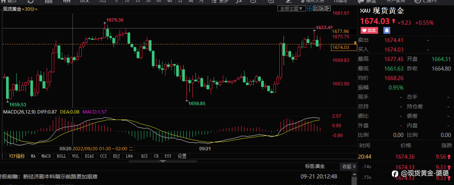Open indicator 设置 settings
Screen dimensions: 454x185
[x=182, y=156]
